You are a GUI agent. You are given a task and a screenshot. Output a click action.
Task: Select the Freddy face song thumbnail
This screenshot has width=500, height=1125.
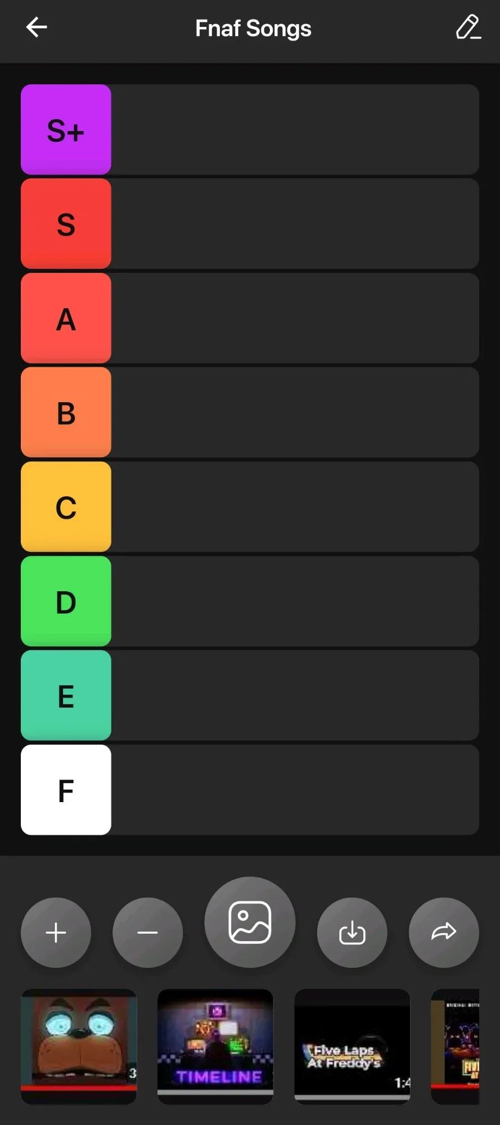(79, 1046)
